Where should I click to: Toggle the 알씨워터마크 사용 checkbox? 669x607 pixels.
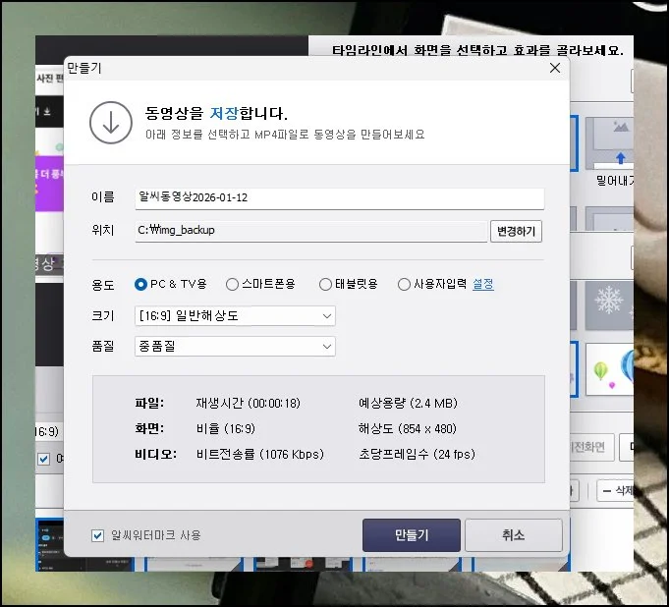point(97,535)
